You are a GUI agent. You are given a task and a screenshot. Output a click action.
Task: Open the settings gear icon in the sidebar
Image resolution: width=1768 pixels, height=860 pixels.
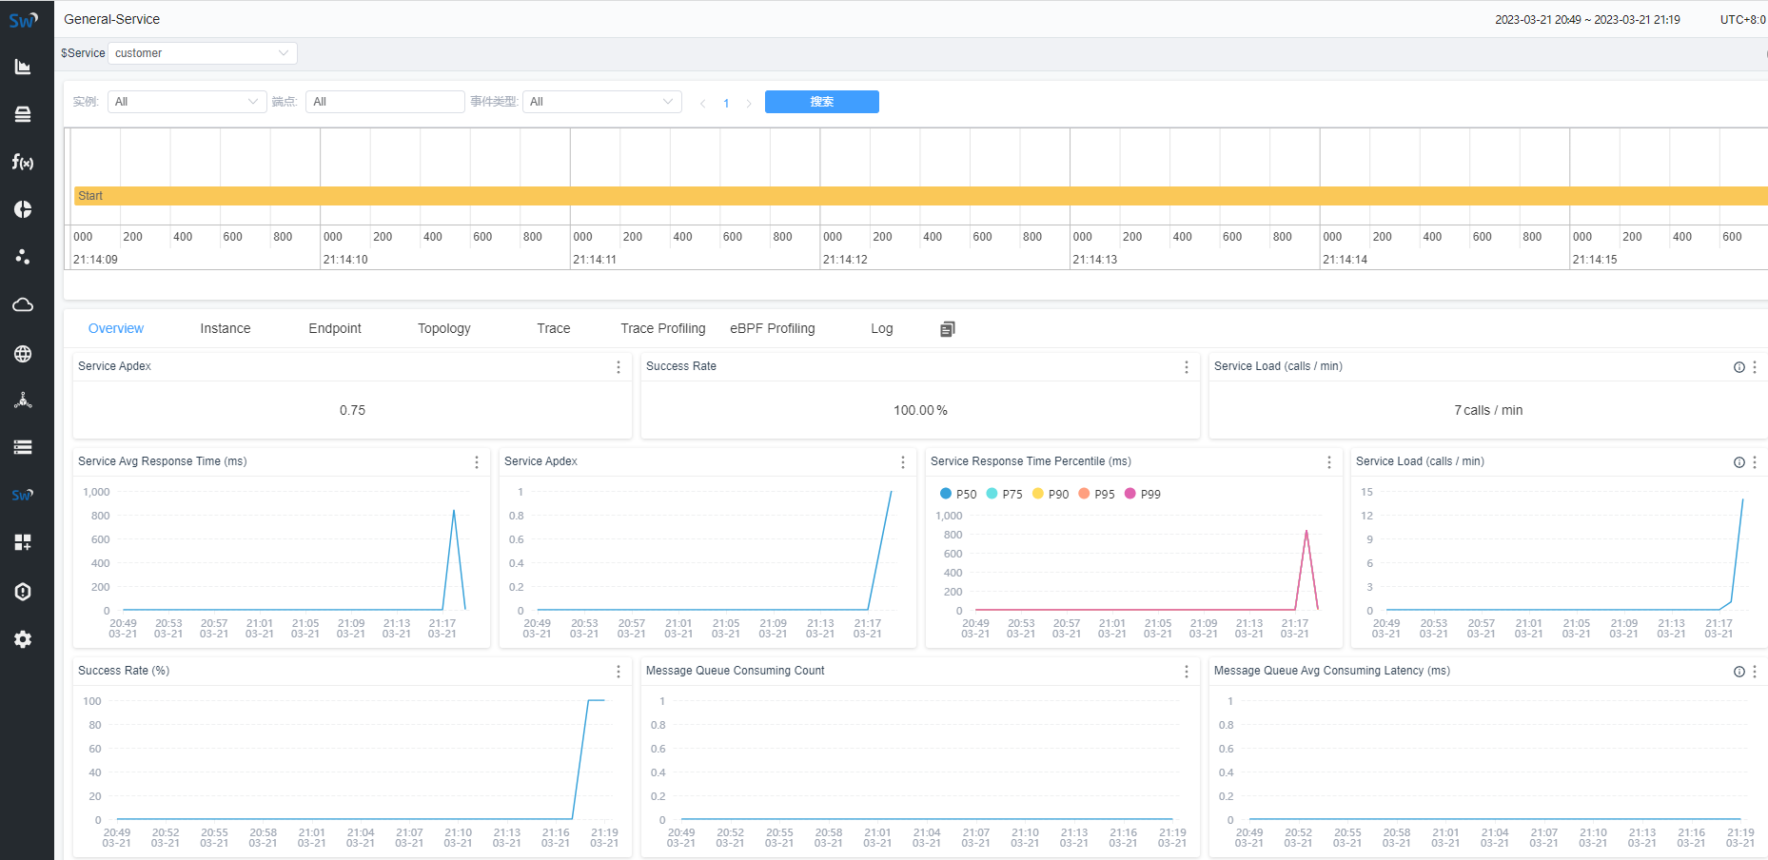click(x=23, y=639)
